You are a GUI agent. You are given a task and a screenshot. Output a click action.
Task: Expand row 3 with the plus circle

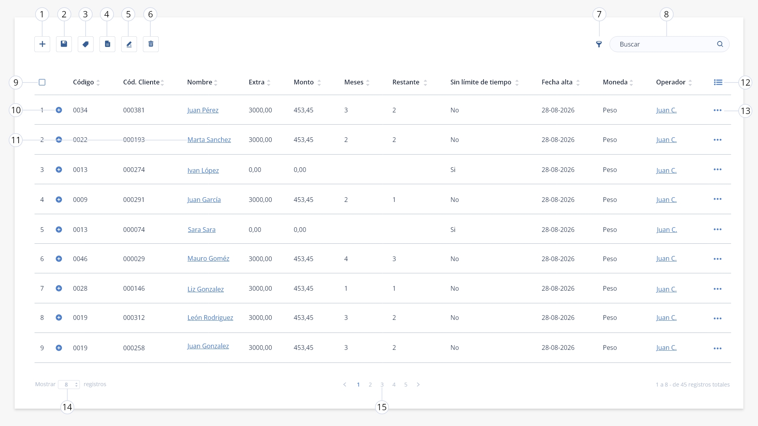59,170
